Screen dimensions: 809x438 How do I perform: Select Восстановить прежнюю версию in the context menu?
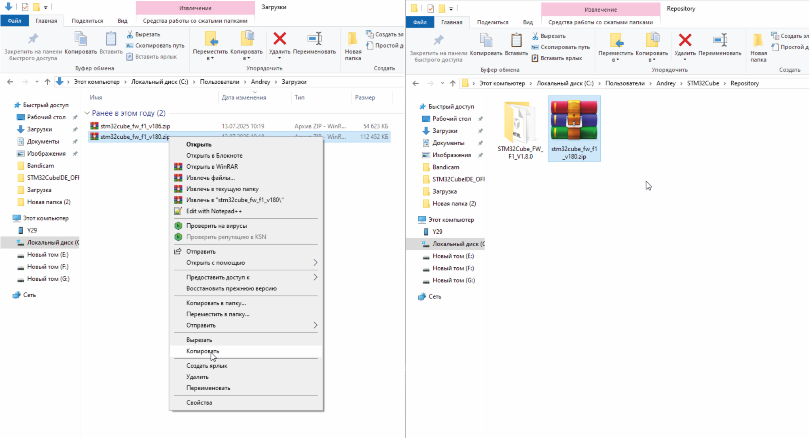coord(246,288)
